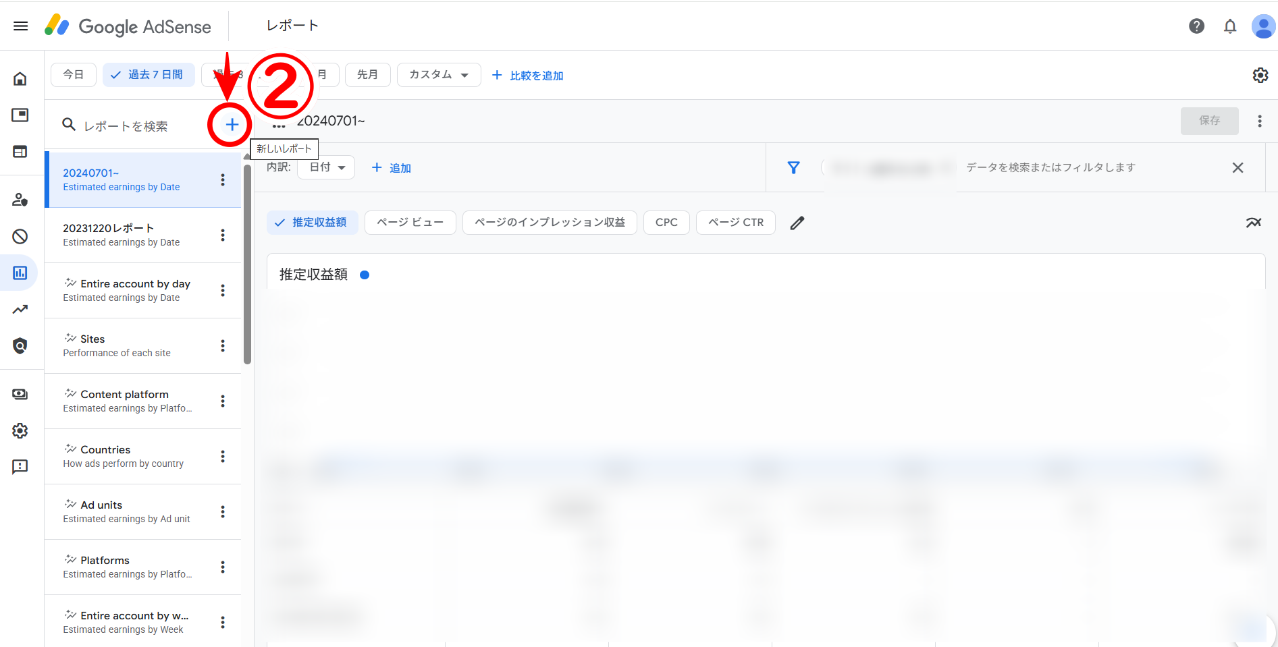Select the 先月 date tab
This screenshot has width=1278, height=647.
point(367,75)
